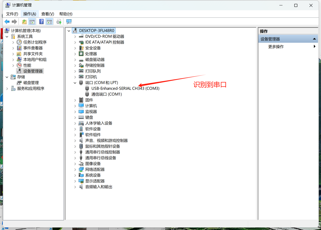
Task: Click Scan for hardware changes icon
Action: 69,22
